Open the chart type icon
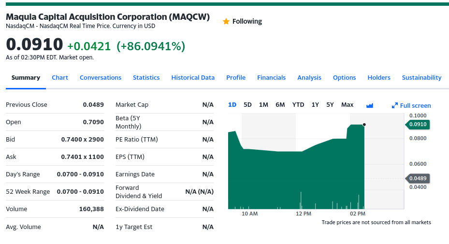Viewport: 449px width, 244px height. 370,105
